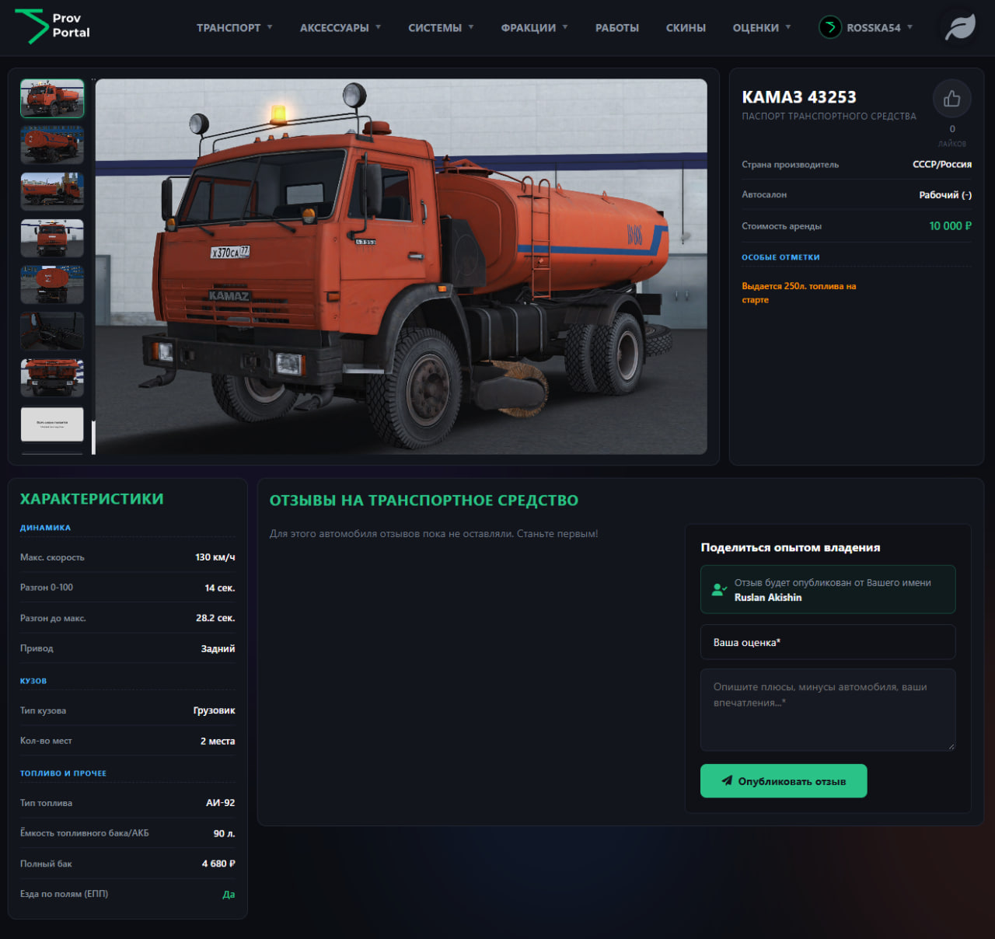Click the КАМАЗ 43253 title
This screenshot has height=939, width=995.
click(799, 97)
